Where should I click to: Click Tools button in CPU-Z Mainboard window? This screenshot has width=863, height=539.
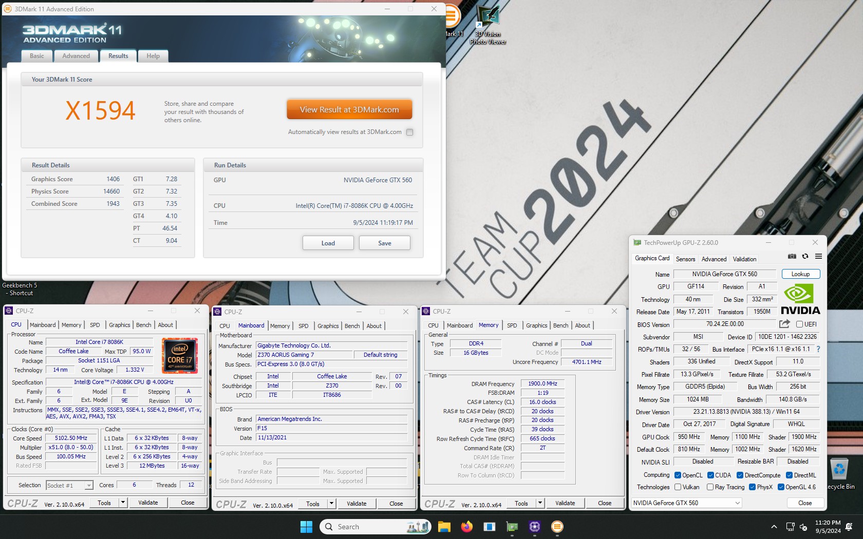(313, 504)
